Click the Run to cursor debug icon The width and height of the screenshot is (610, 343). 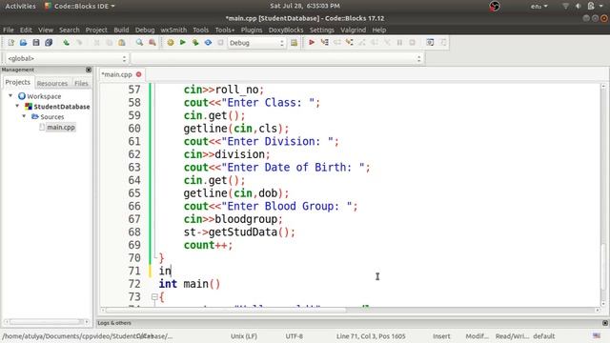click(324, 43)
